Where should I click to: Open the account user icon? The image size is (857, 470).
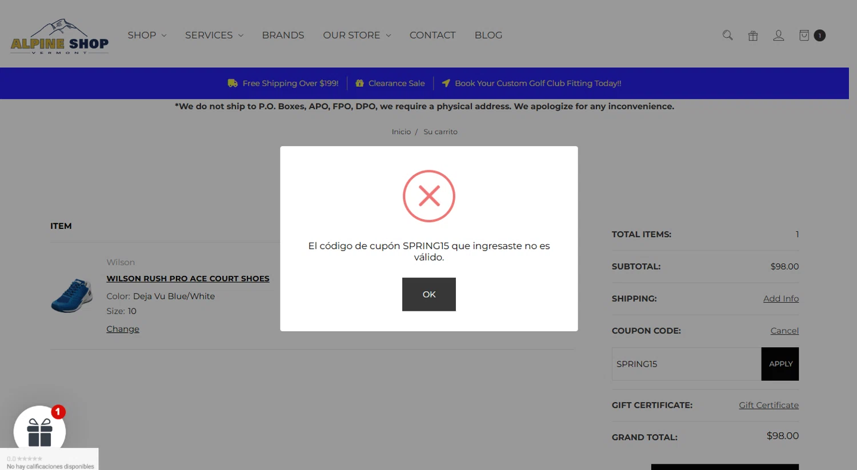coord(778,35)
